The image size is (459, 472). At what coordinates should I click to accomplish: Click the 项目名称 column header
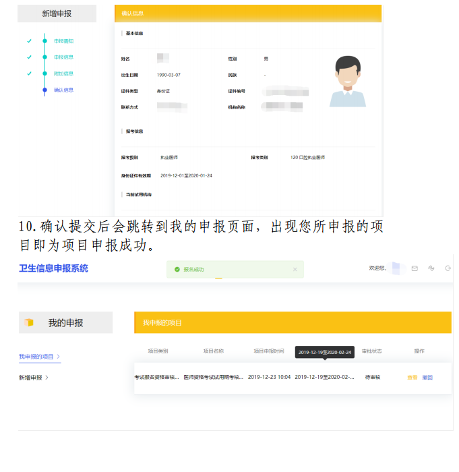pyautogui.click(x=214, y=351)
